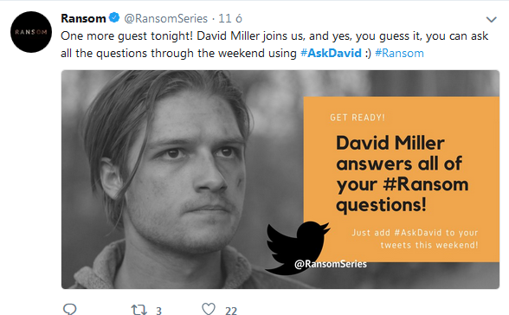Screen dimensions: 509x315
Task: Click the reply speech bubble icon
Action: [x=69, y=309]
